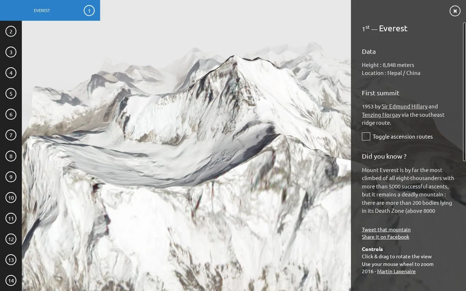Select mountain number 14 in sidebar
This screenshot has width=466, height=291.
coord(11,280)
